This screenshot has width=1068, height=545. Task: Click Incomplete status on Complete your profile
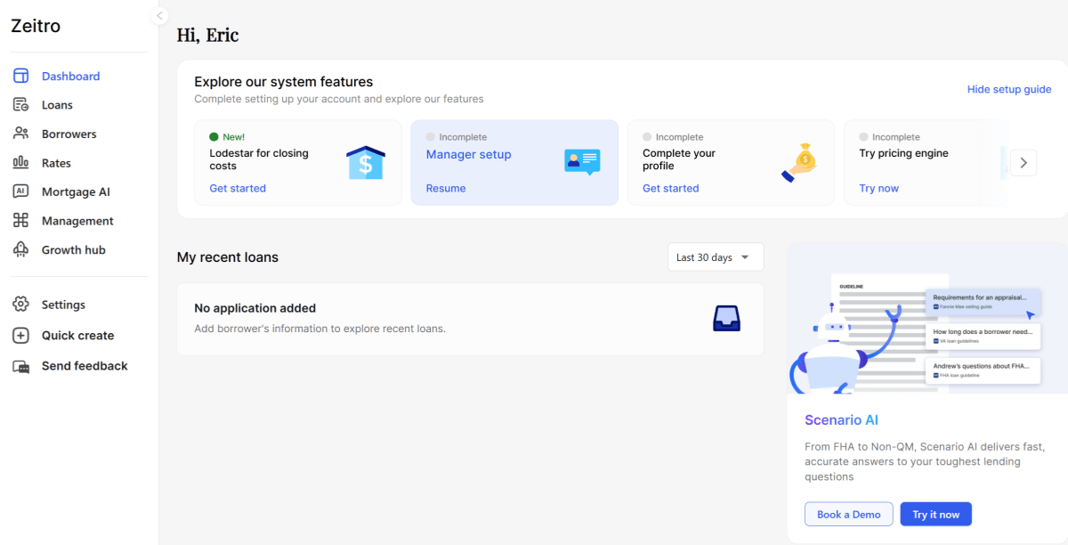[x=673, y=137]
